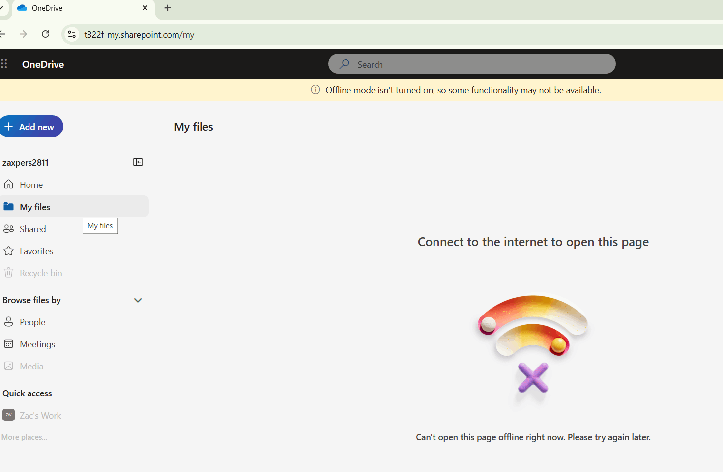This screenshot has width=723, height=472.
Task: Open Zac's Work from Quick access
Action: [40, 415]
